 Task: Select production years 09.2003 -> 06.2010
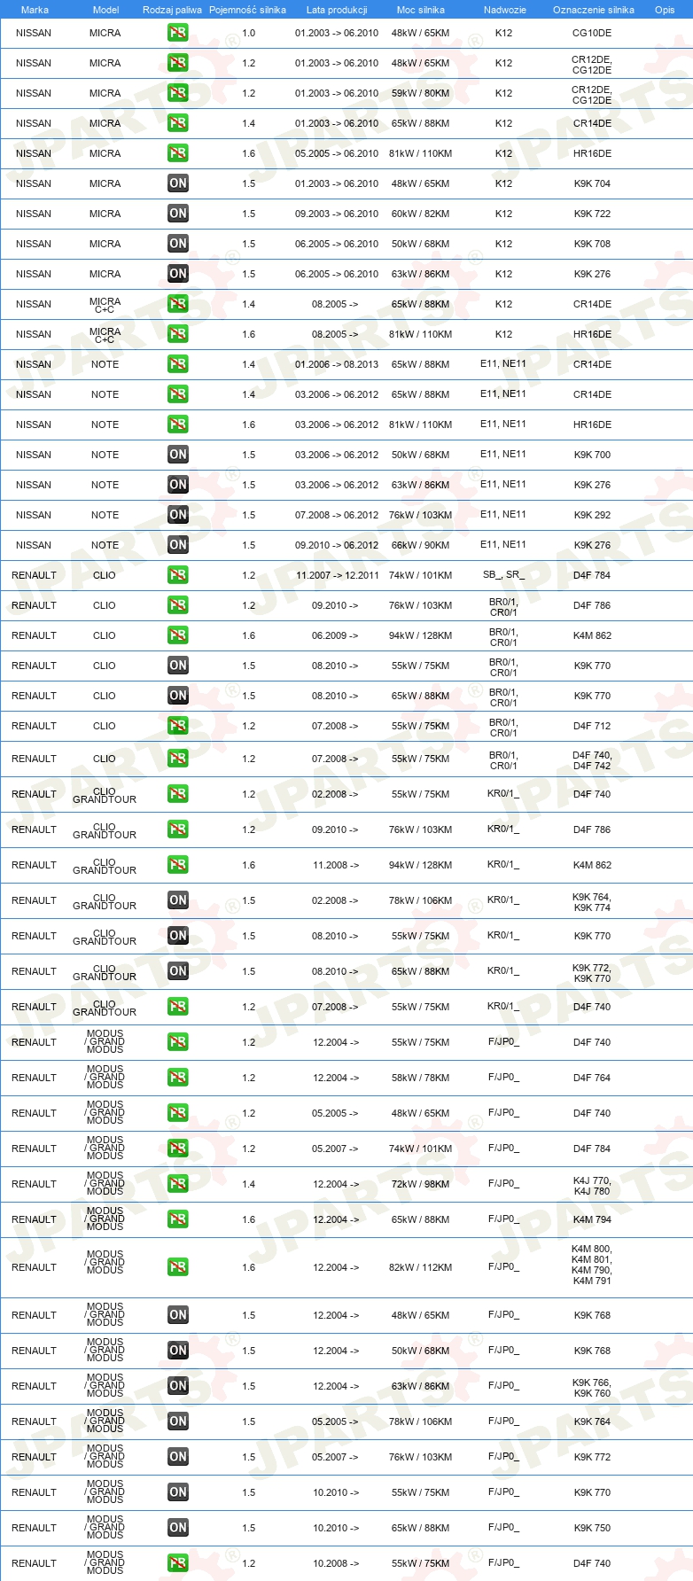tap(337, 214)
